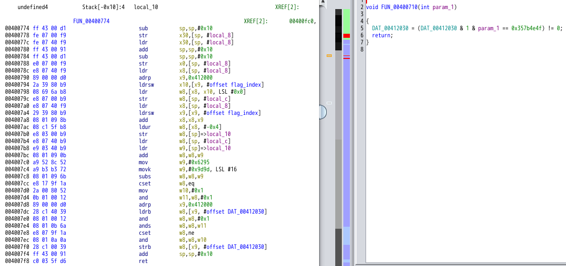The image size is (566, 266).
Task: Click XREF[2] beside FUN_00400774 label
Action: coord(256,21)
